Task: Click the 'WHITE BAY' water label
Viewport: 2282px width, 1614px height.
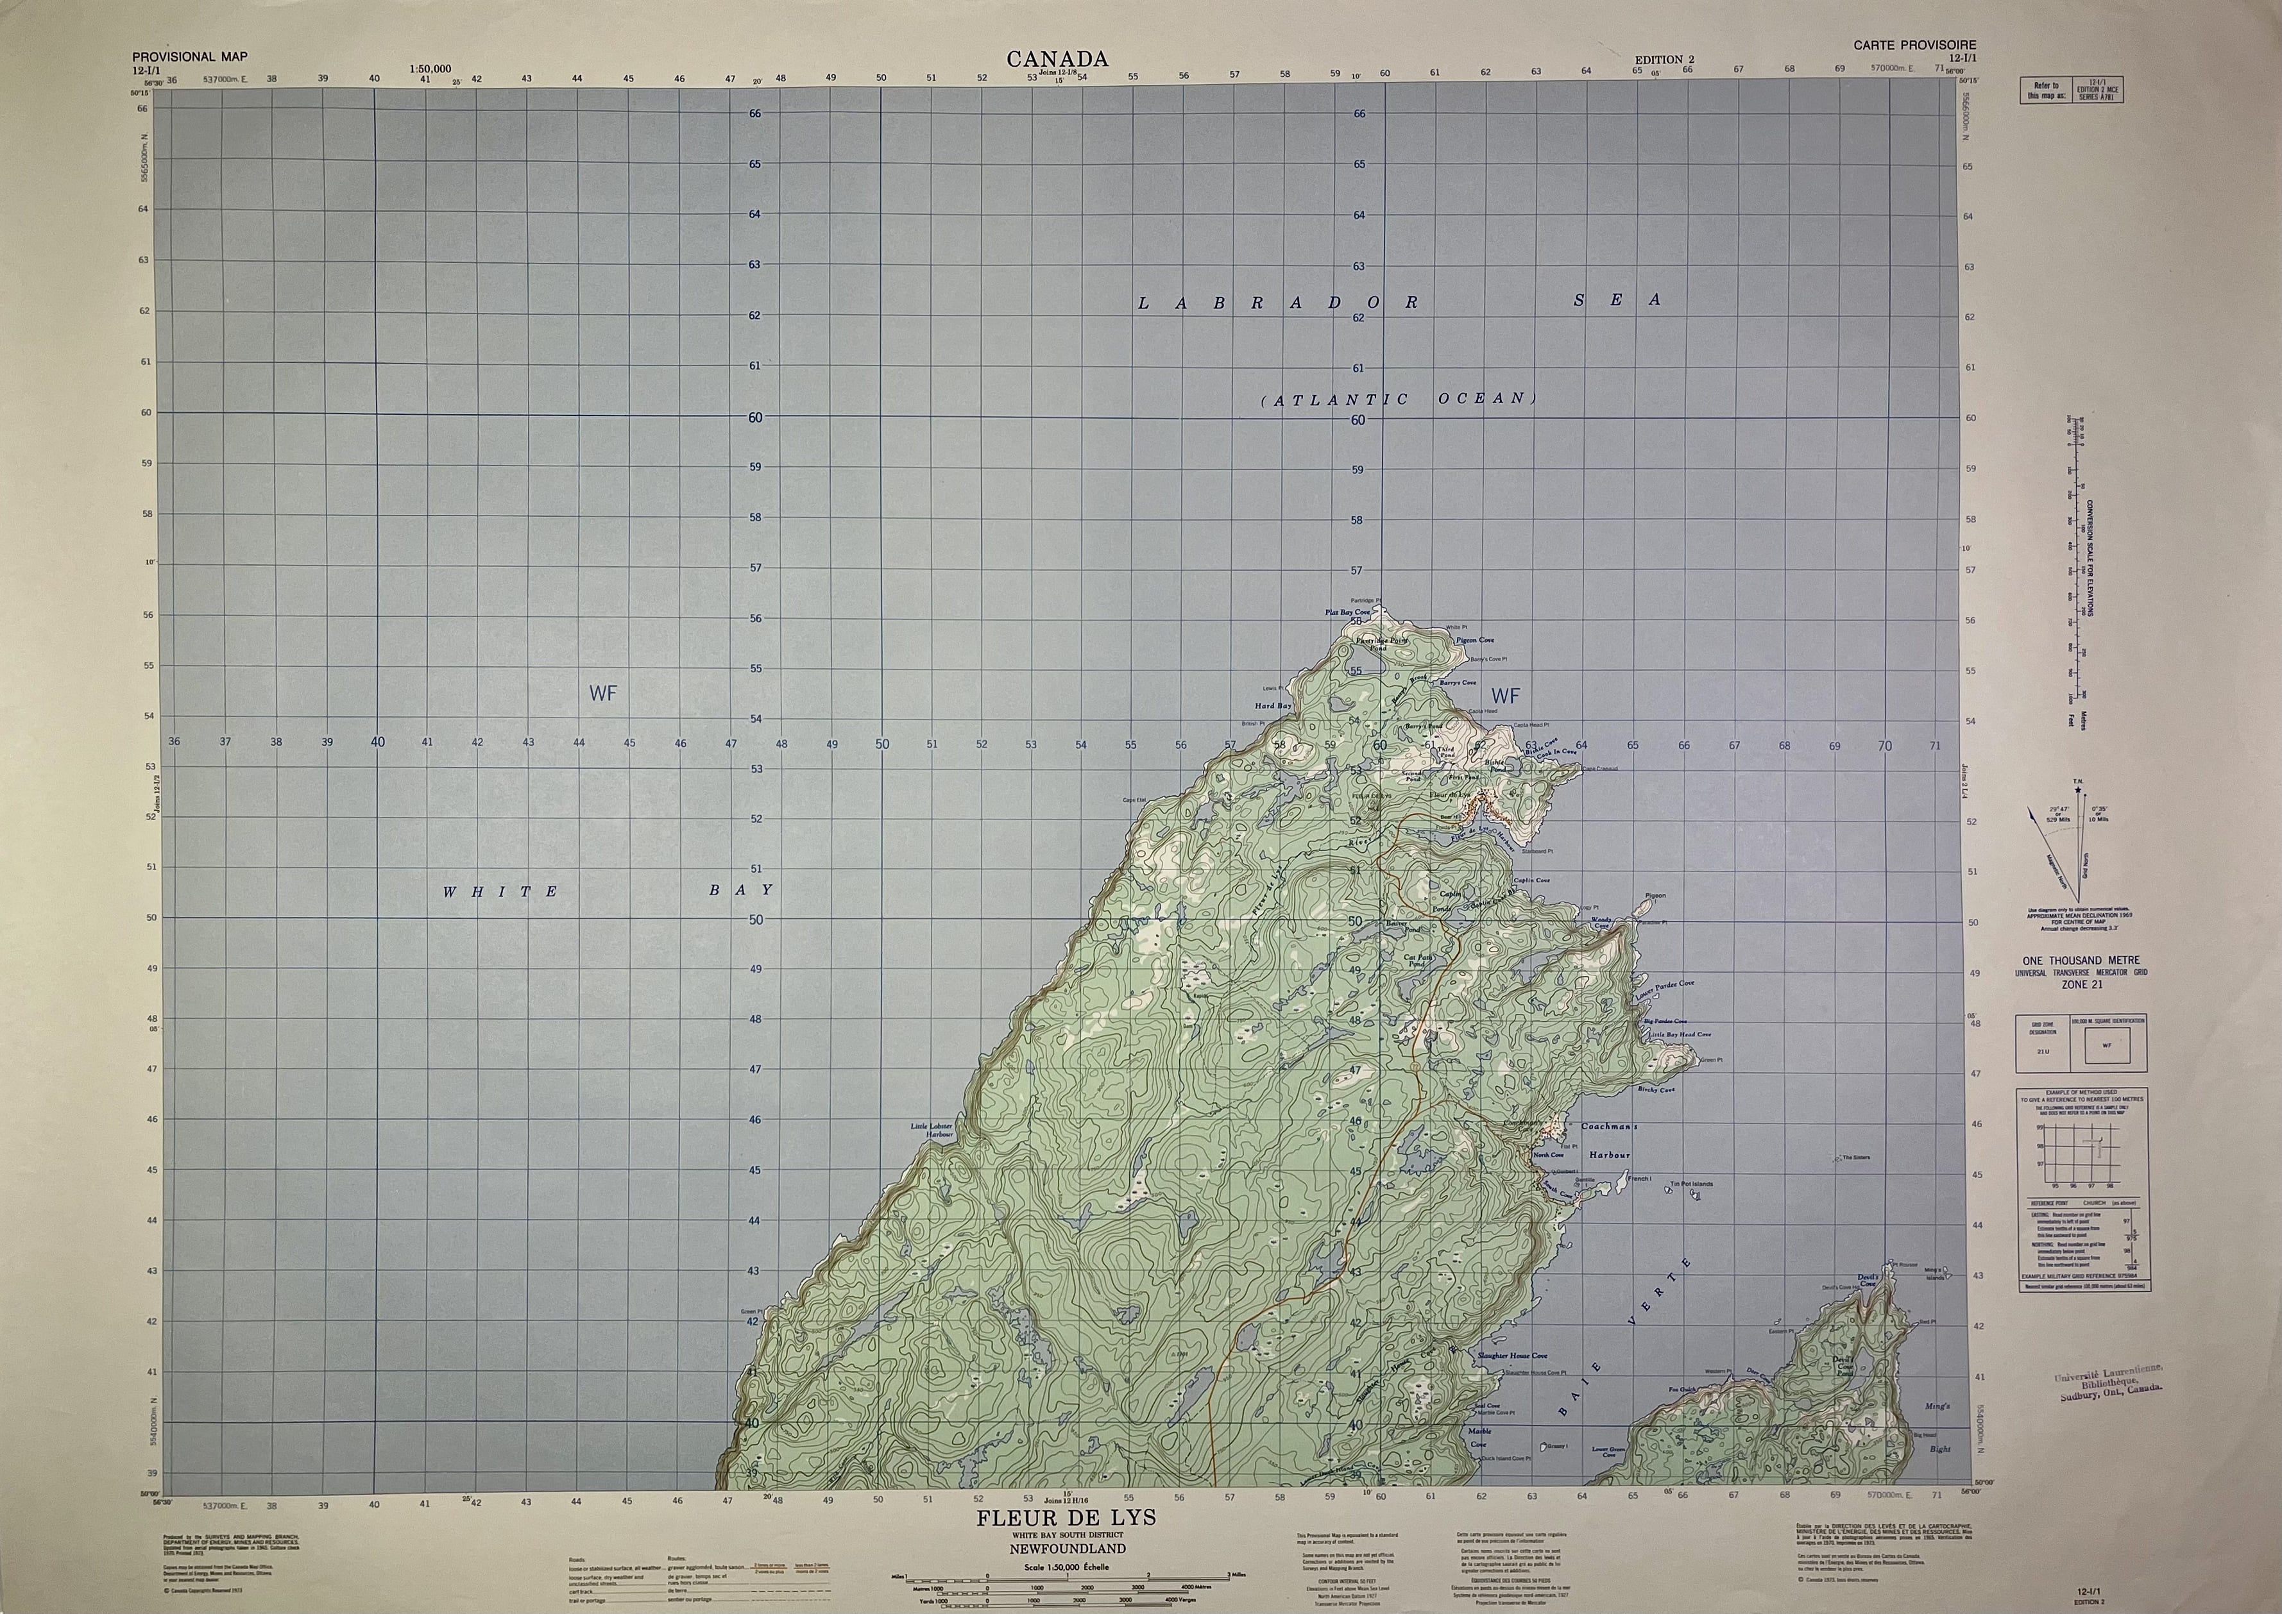Action: point(608,891)
